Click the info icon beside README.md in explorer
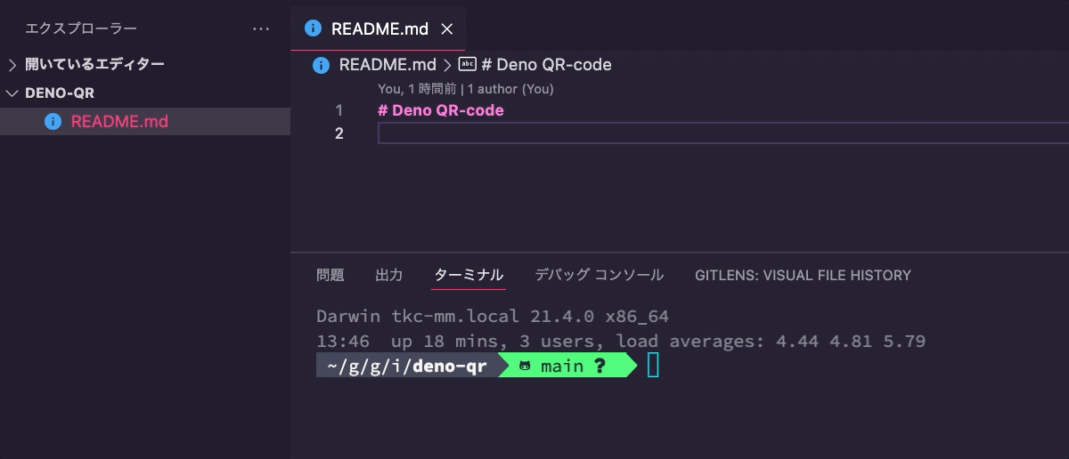 click(53, 121)
